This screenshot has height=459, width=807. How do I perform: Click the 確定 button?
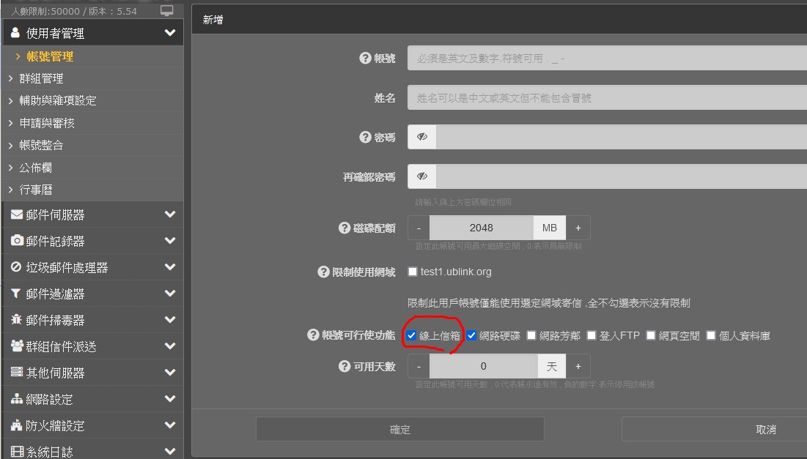399,430
